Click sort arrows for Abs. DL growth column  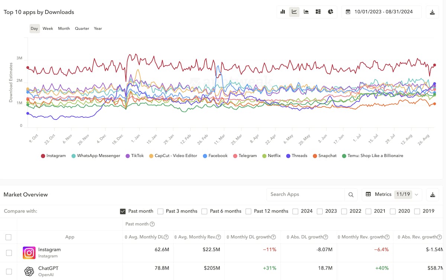288,237
